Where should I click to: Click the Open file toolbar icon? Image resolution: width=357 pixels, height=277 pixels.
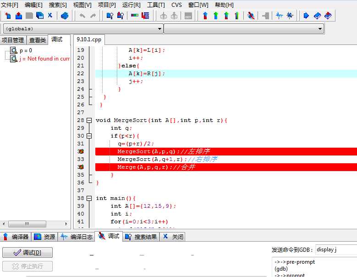19,16
